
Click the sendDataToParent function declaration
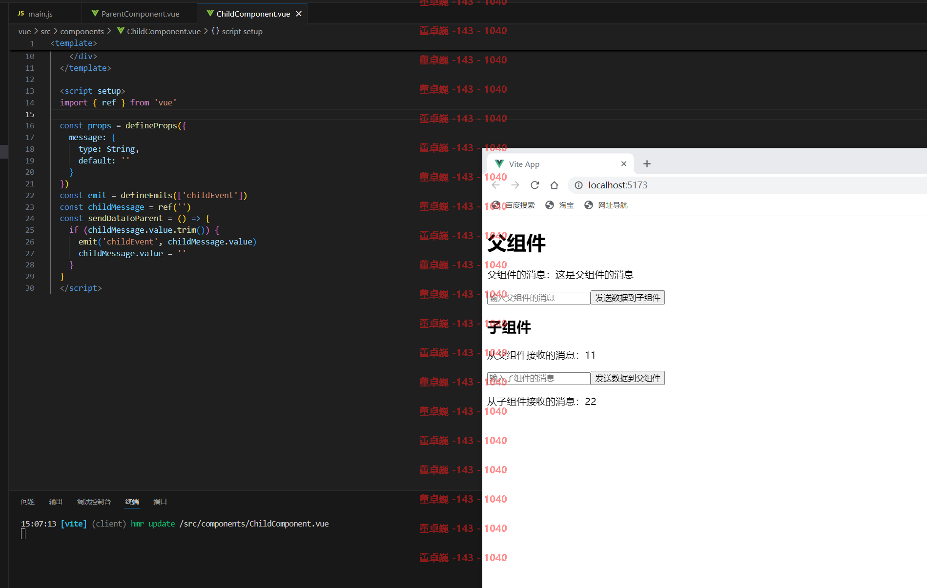(135, 218)
